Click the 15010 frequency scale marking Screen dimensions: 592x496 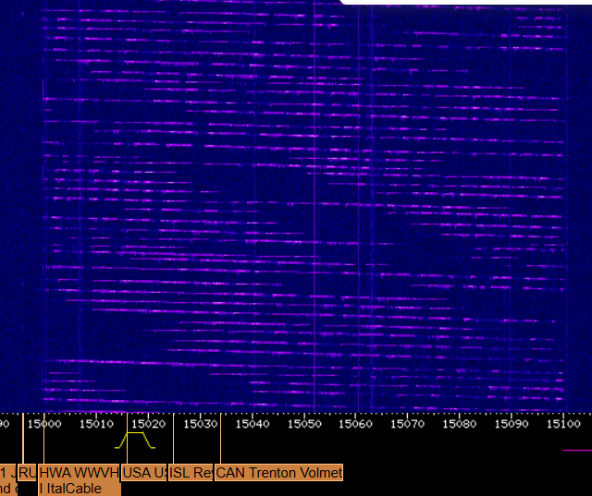click(x=96, y=424)
